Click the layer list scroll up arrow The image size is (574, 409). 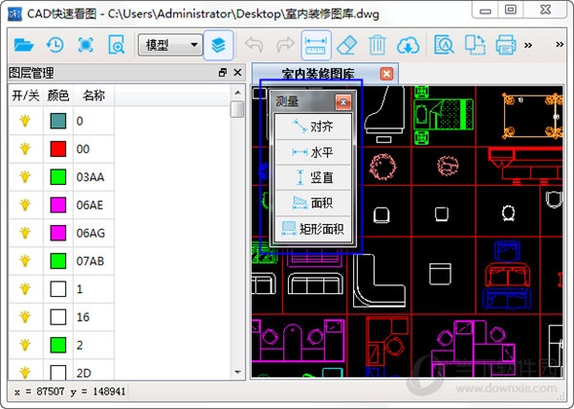(237, 92)
